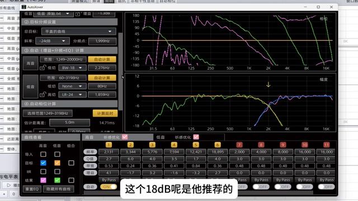Click 重置EQ button

32,189
